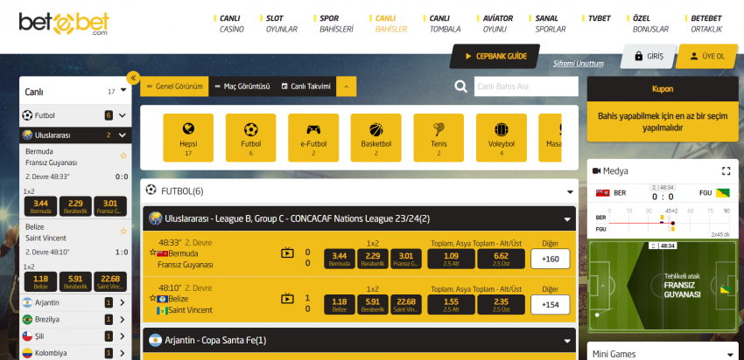The height and width of the screenshot is (360, 744).
Task: Select the Basketbol sport tile
Action: tap(376, 137)
